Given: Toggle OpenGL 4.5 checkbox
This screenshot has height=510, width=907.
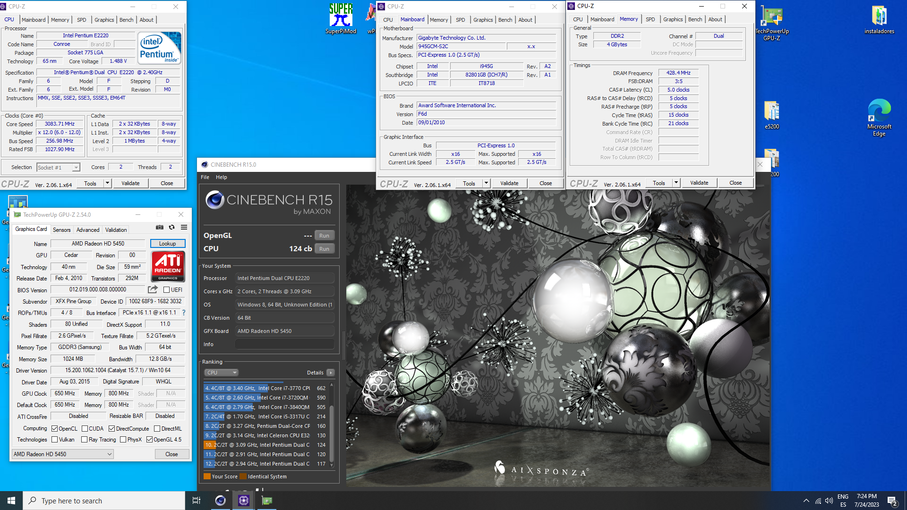Looking at the screenshot, I should click(x=150, y=440).
